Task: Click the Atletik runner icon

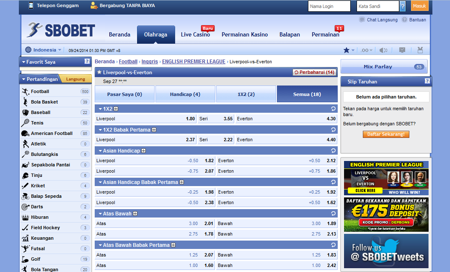Action: pos(26,144)
